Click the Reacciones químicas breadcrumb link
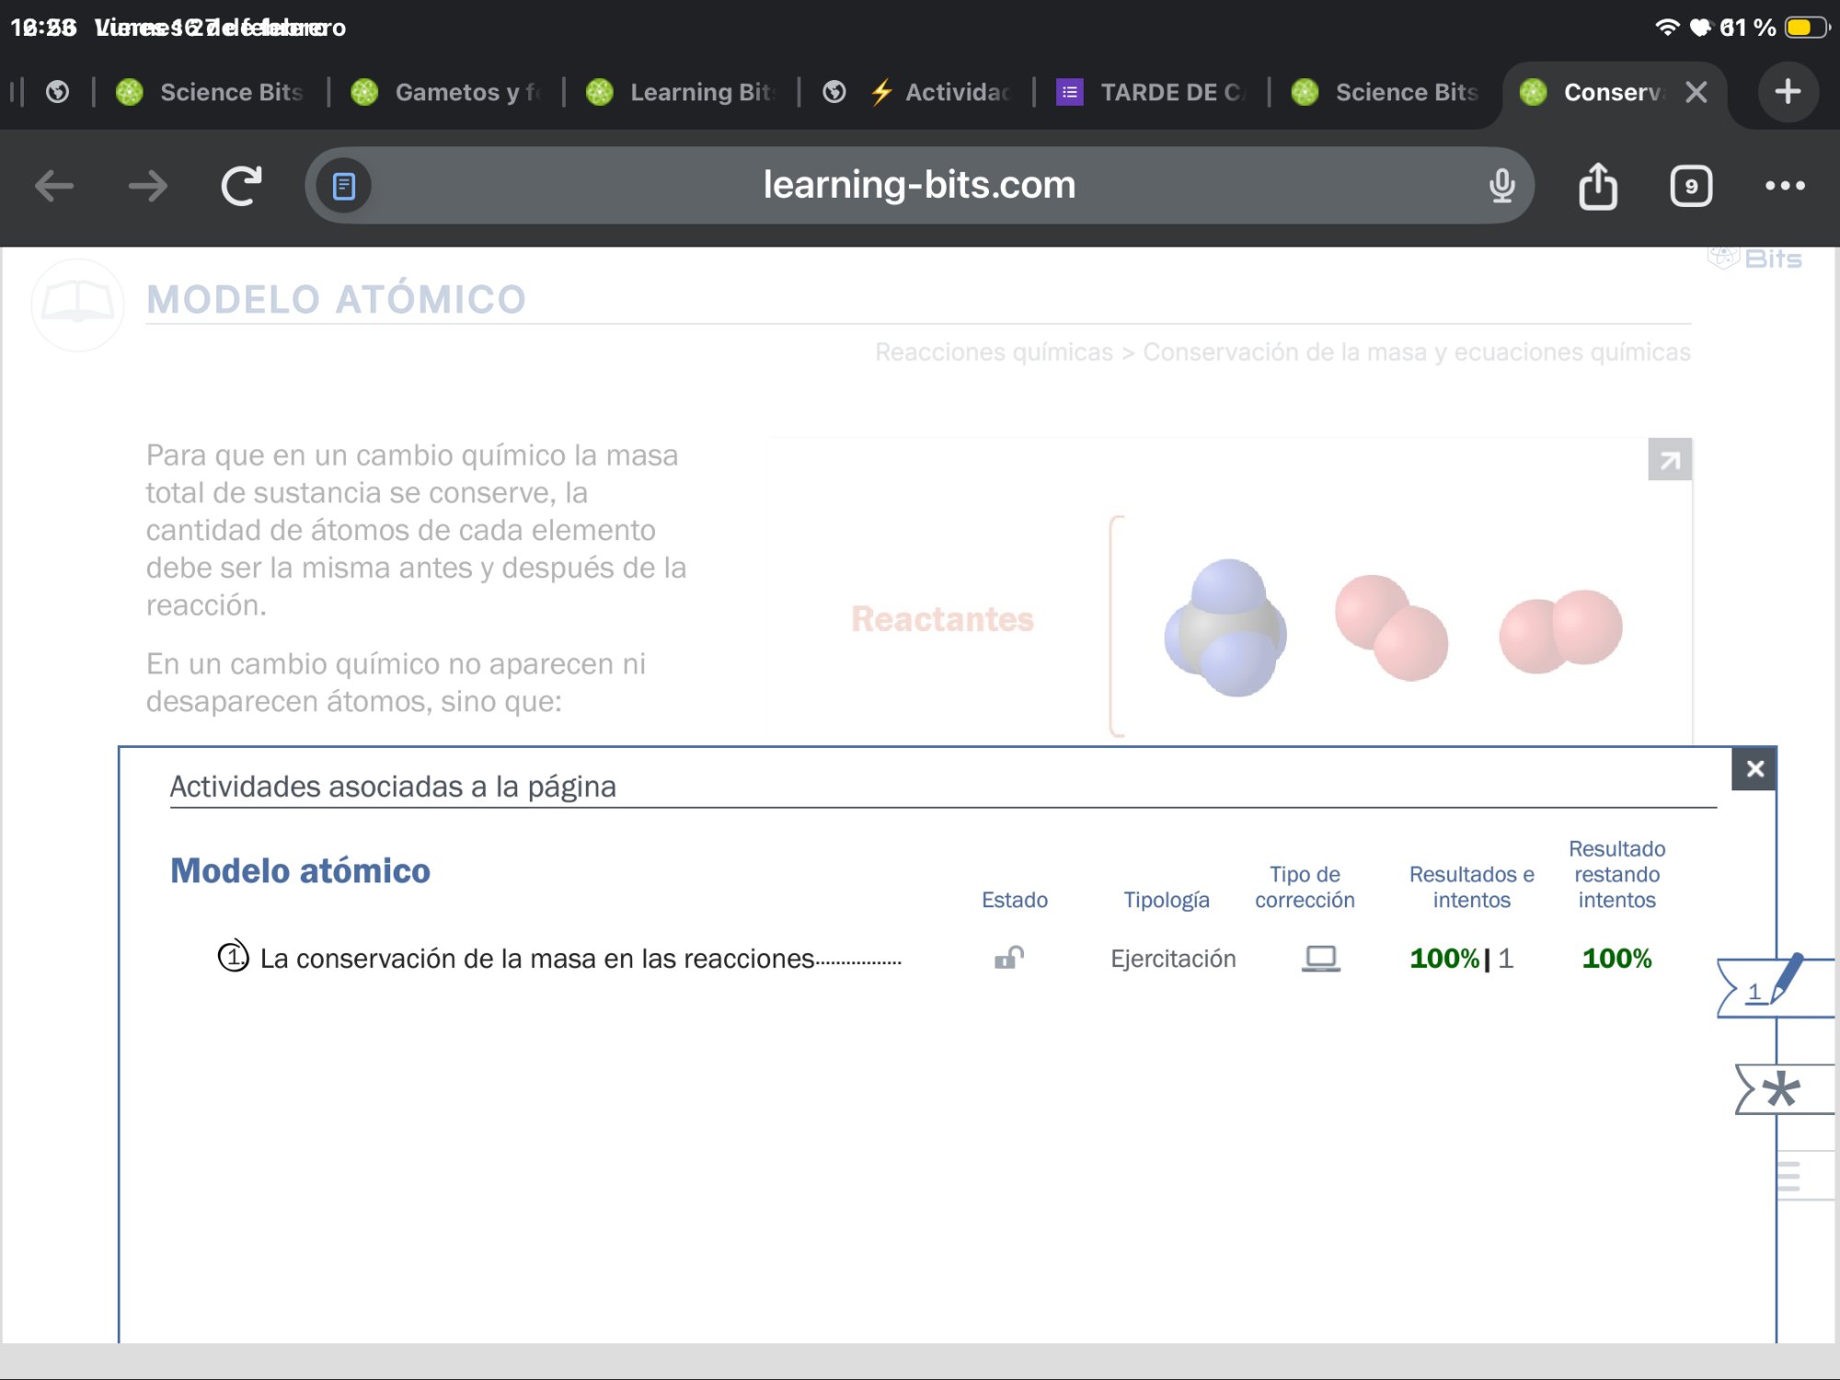 [994, 352]
